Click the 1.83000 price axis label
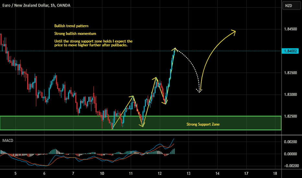 [290, 95]
